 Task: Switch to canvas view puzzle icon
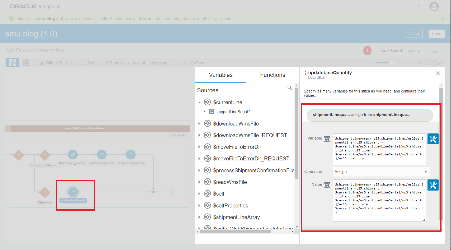point(12,63)
